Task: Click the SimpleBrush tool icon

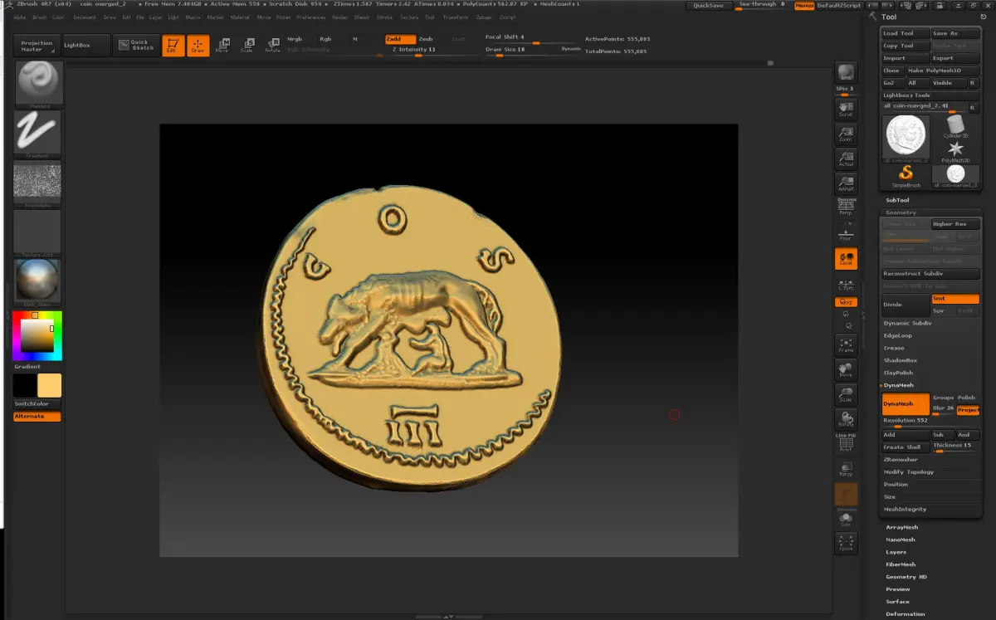Action: [906, 175]
